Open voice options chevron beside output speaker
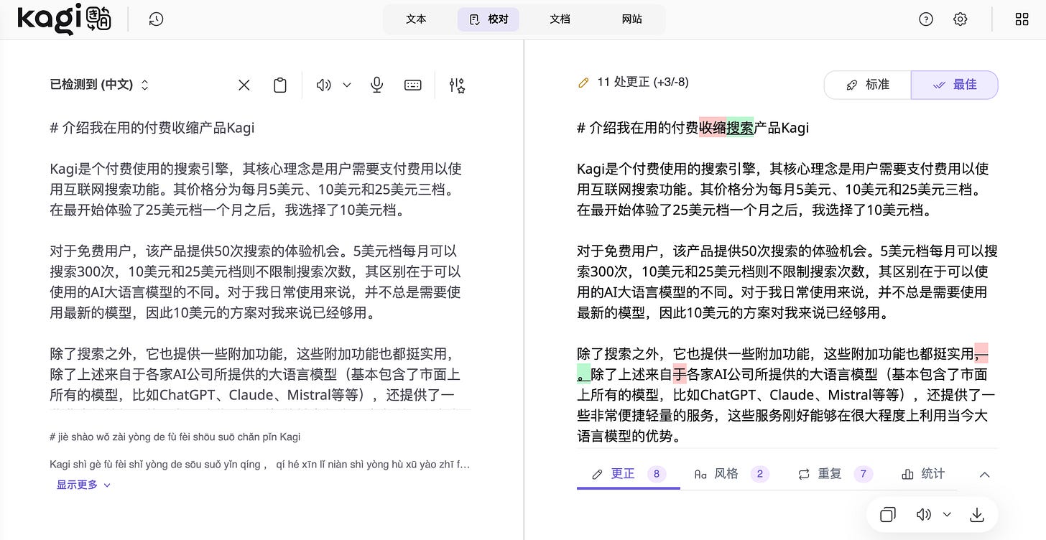 pyautogui.click(x=947, y=514)
